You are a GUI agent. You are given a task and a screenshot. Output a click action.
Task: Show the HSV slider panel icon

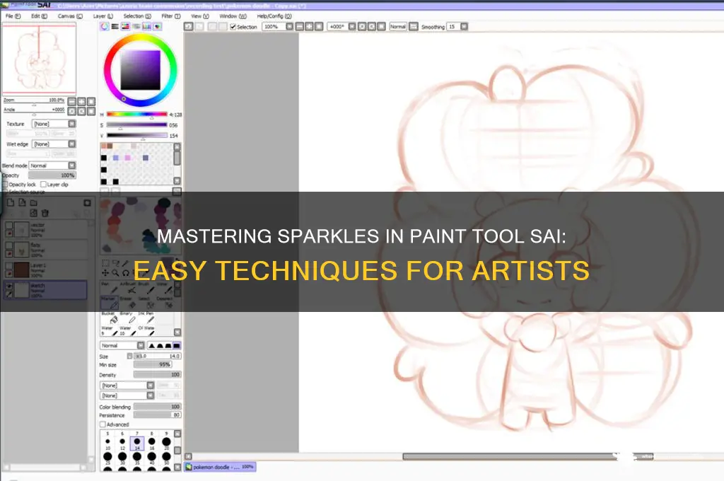click(x=126, y=27)
